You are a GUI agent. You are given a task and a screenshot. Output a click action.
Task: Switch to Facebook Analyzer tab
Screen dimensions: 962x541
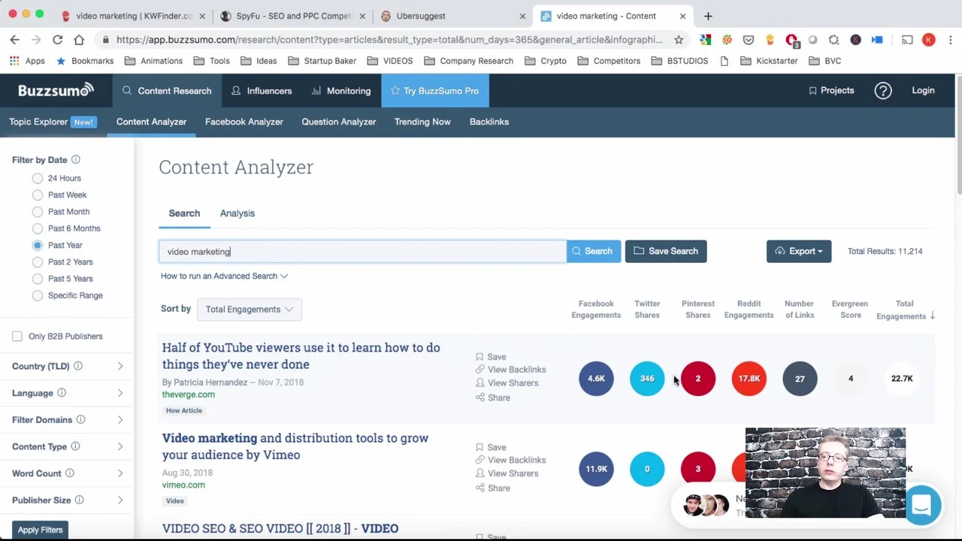[x=244, y=122]
